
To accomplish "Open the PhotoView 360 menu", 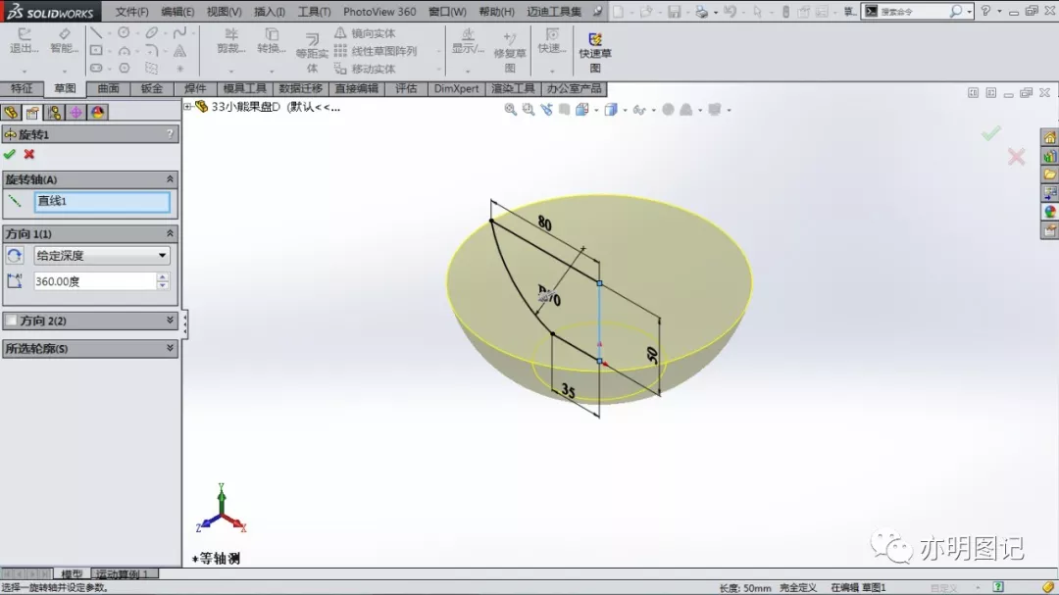I will click(379, 12).
